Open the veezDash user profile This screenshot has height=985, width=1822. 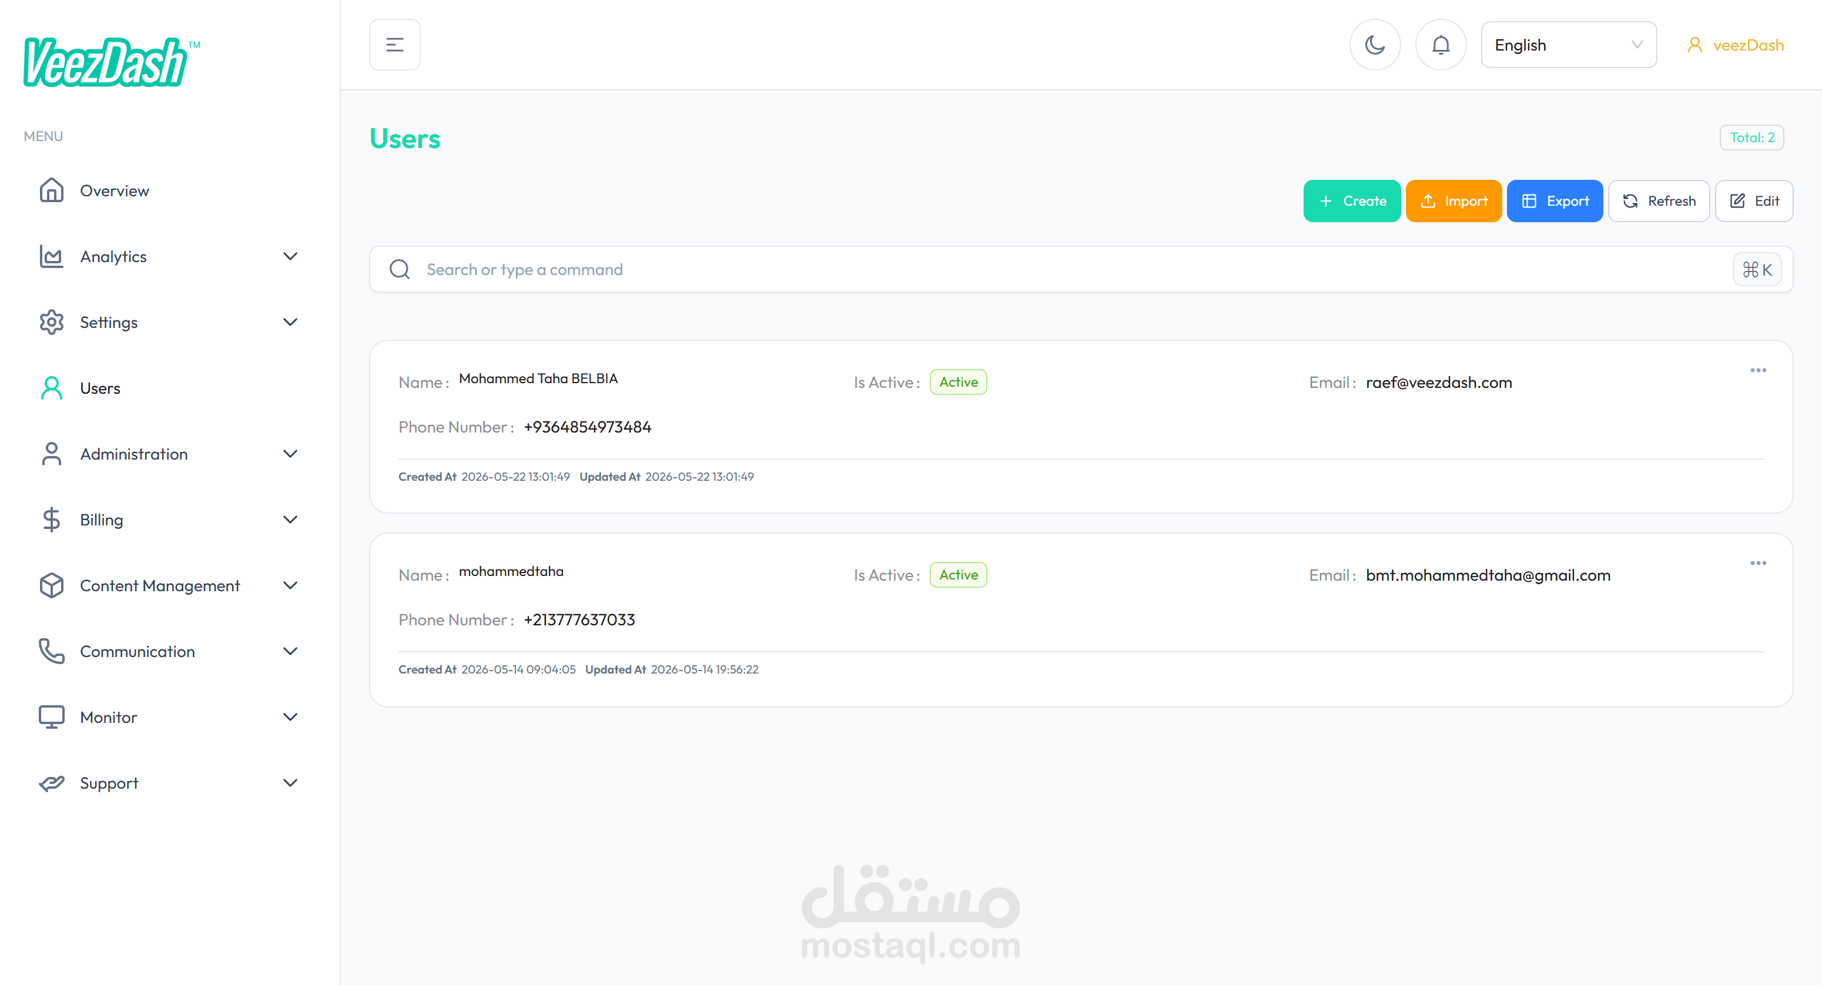pyautogui.click(x=1735, y=45)
